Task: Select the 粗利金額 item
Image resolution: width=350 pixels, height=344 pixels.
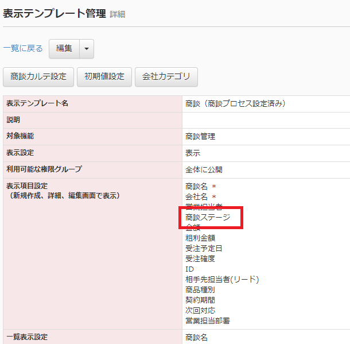Action: 200,238
